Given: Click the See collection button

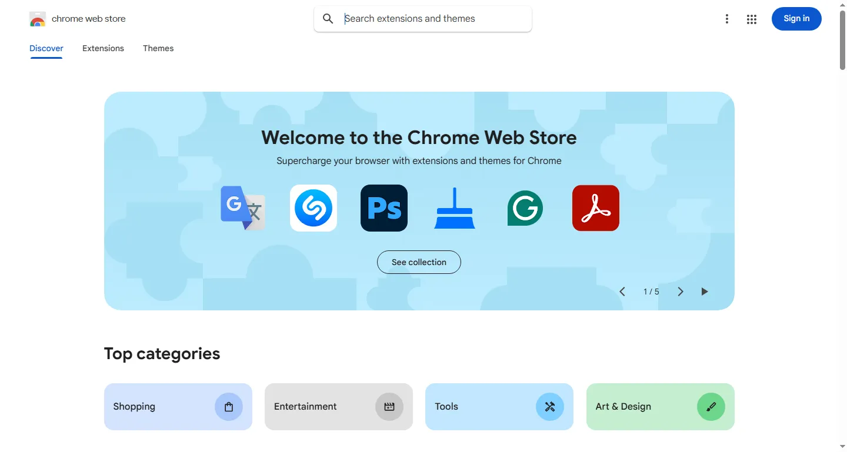Looking at the screenshot, I should (419, 262).
